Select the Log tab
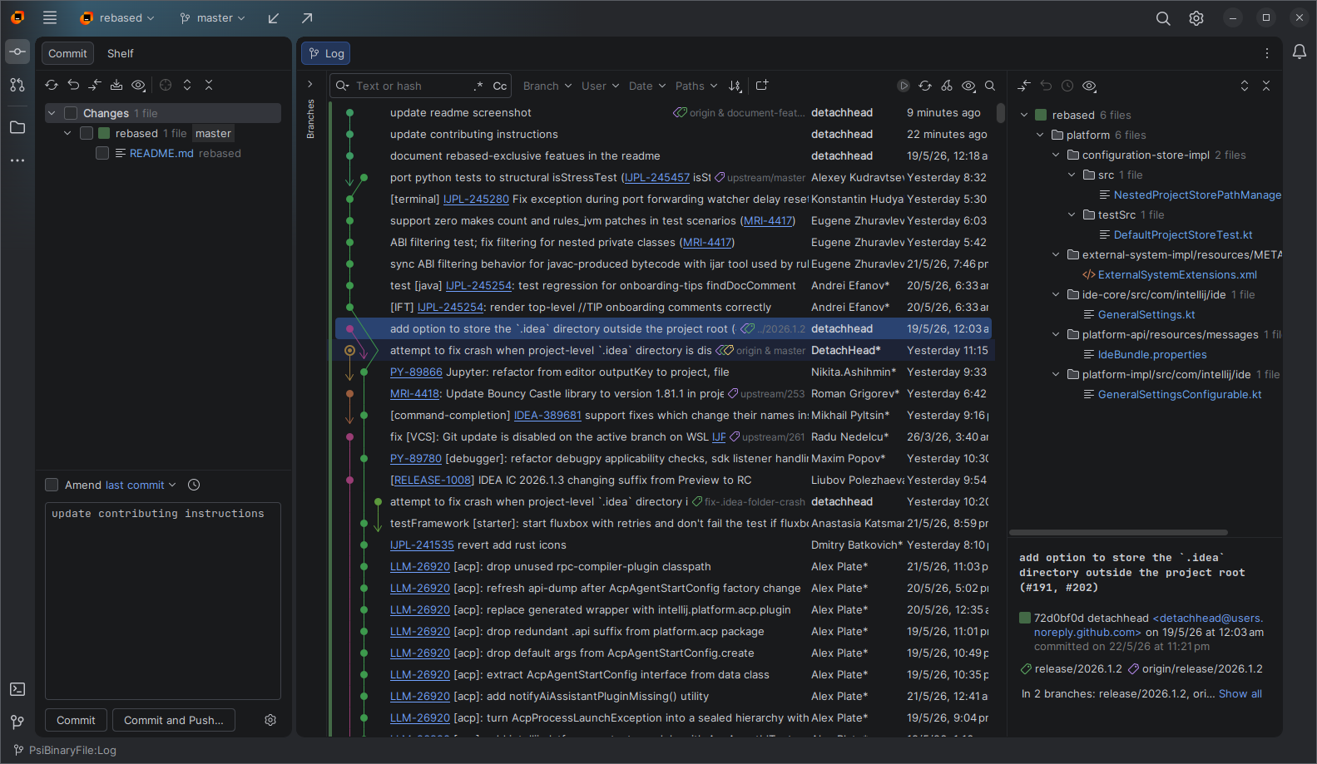1317x764 pixels. pos(325,53)
